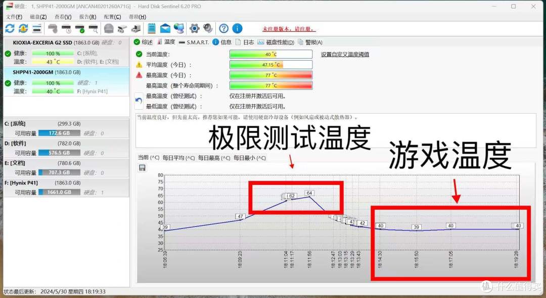
Task: Click the 状态最后更新 status bar text
Action: (x=55, y=291)
